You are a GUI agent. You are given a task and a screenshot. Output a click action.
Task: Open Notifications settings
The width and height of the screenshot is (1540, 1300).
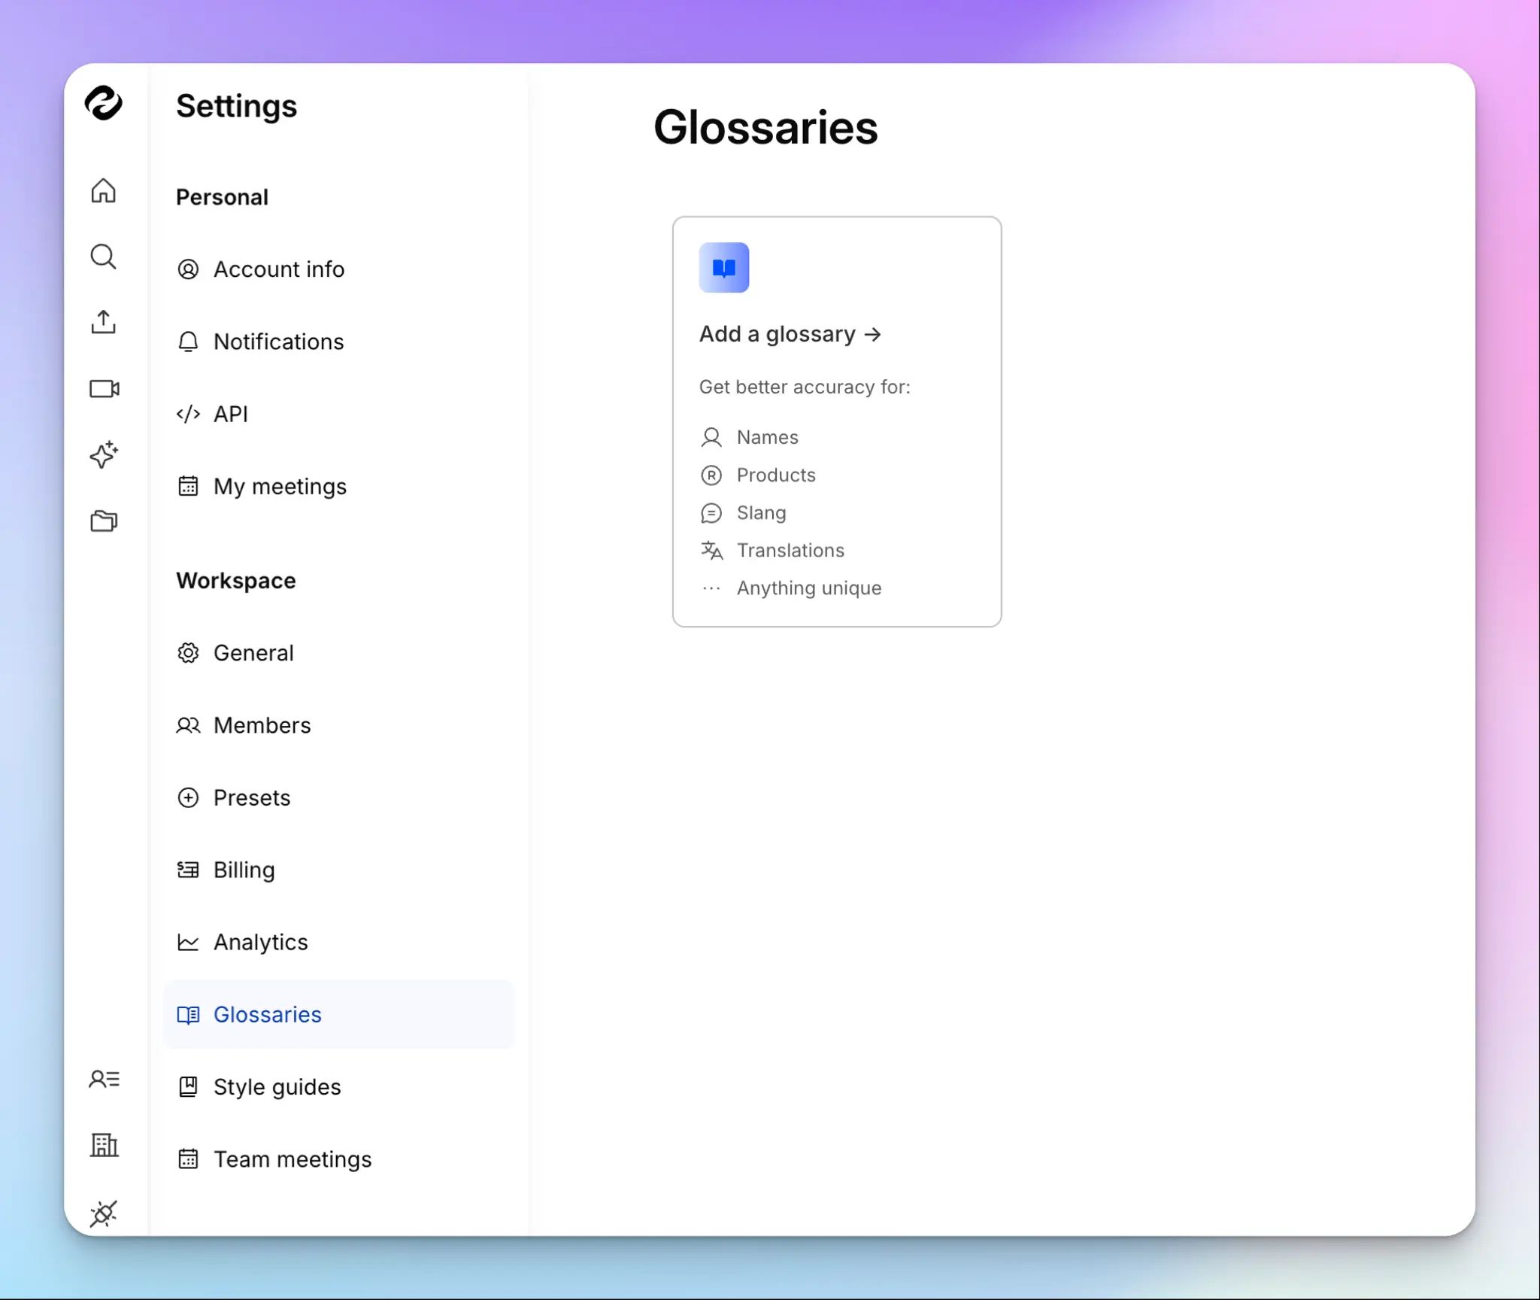point(279,342)
